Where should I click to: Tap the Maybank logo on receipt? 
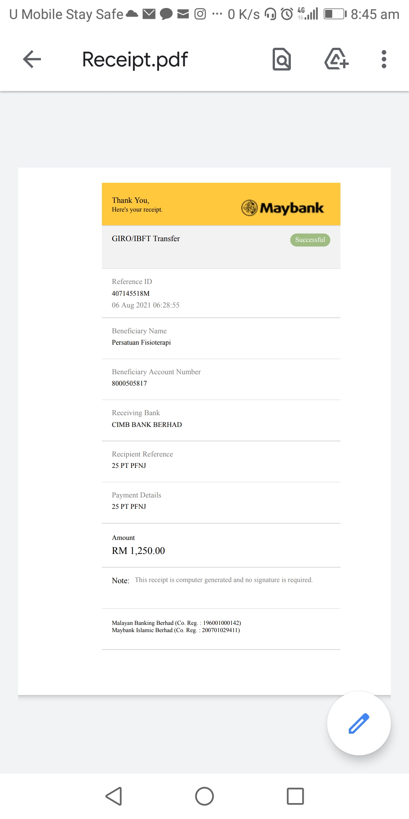(283, 208)
